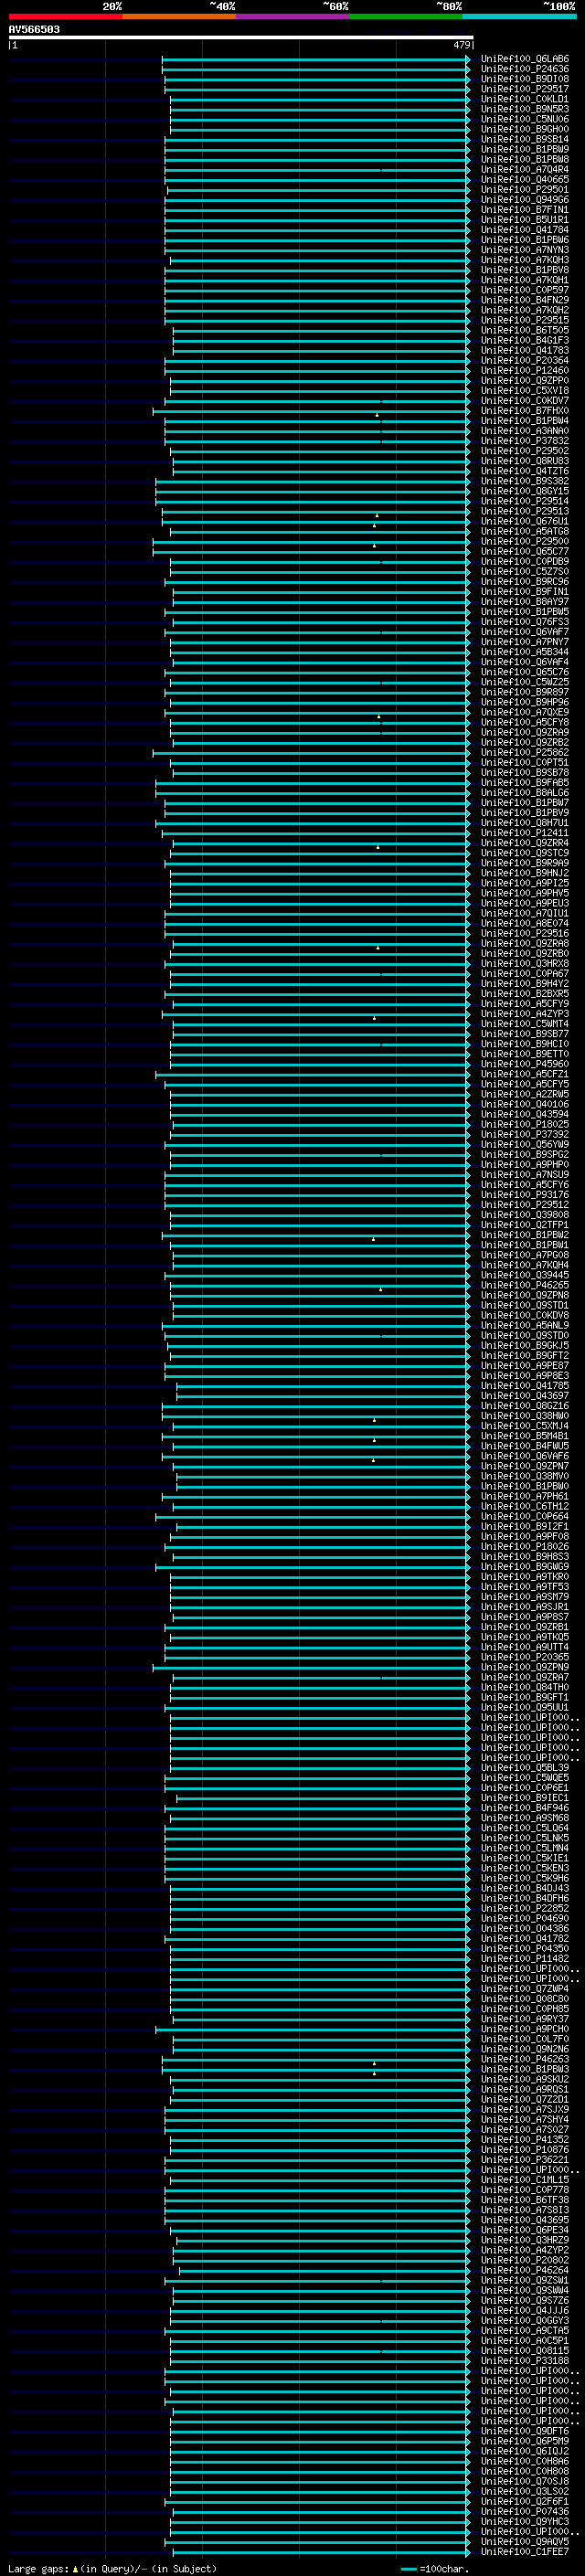Select last hit UniRef100_C1FEE7

point(525,2551)
